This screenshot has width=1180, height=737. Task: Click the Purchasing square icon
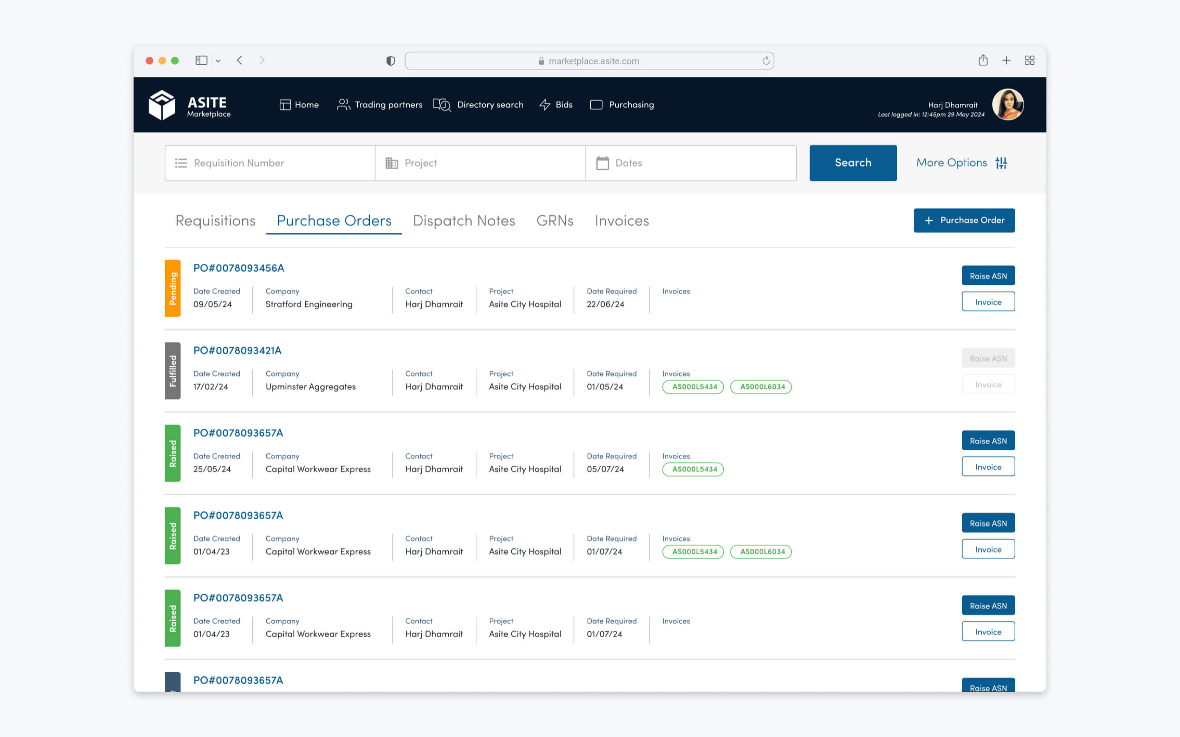pyautogui.click(x=596, y=105)
